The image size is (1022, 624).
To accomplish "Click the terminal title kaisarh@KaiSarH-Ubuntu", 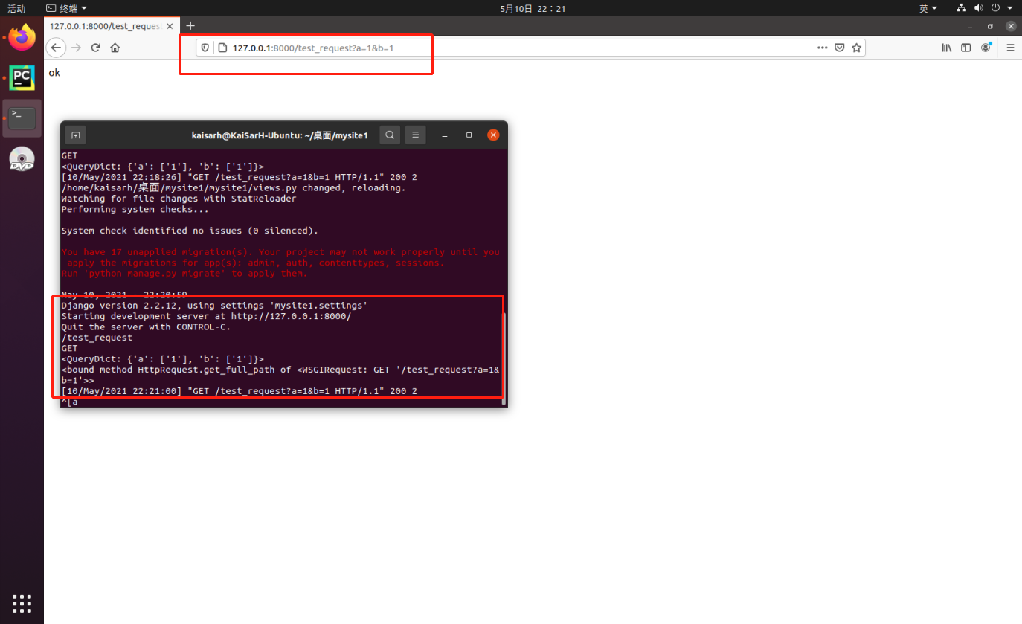I will point(280,135).
